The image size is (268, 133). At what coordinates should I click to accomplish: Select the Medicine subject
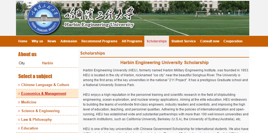click(x=29, y=102)
